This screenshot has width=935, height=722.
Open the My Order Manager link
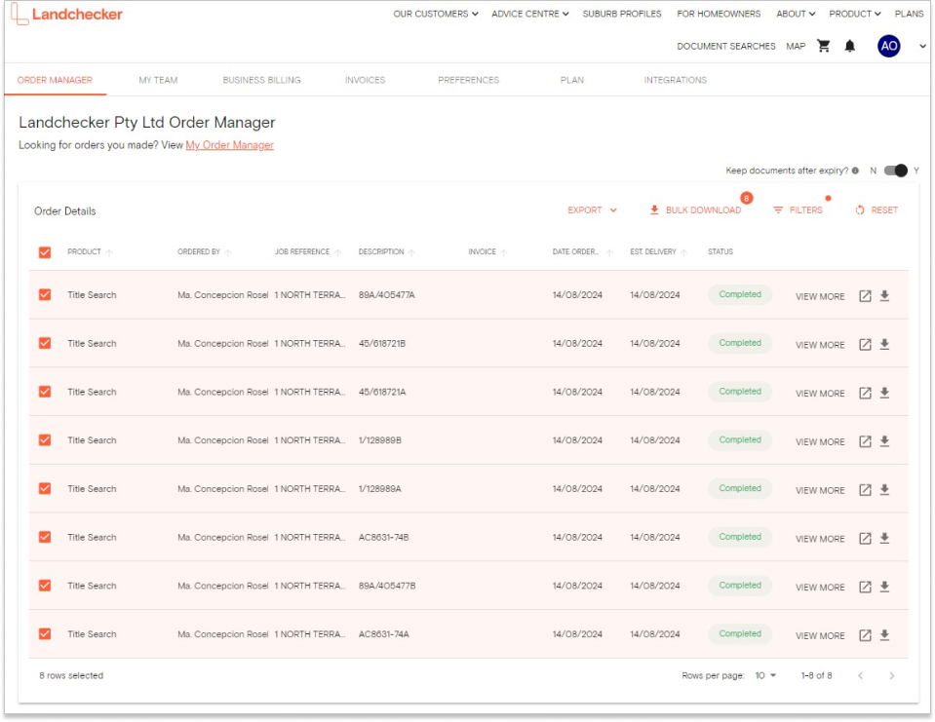(x=229, y=145)
